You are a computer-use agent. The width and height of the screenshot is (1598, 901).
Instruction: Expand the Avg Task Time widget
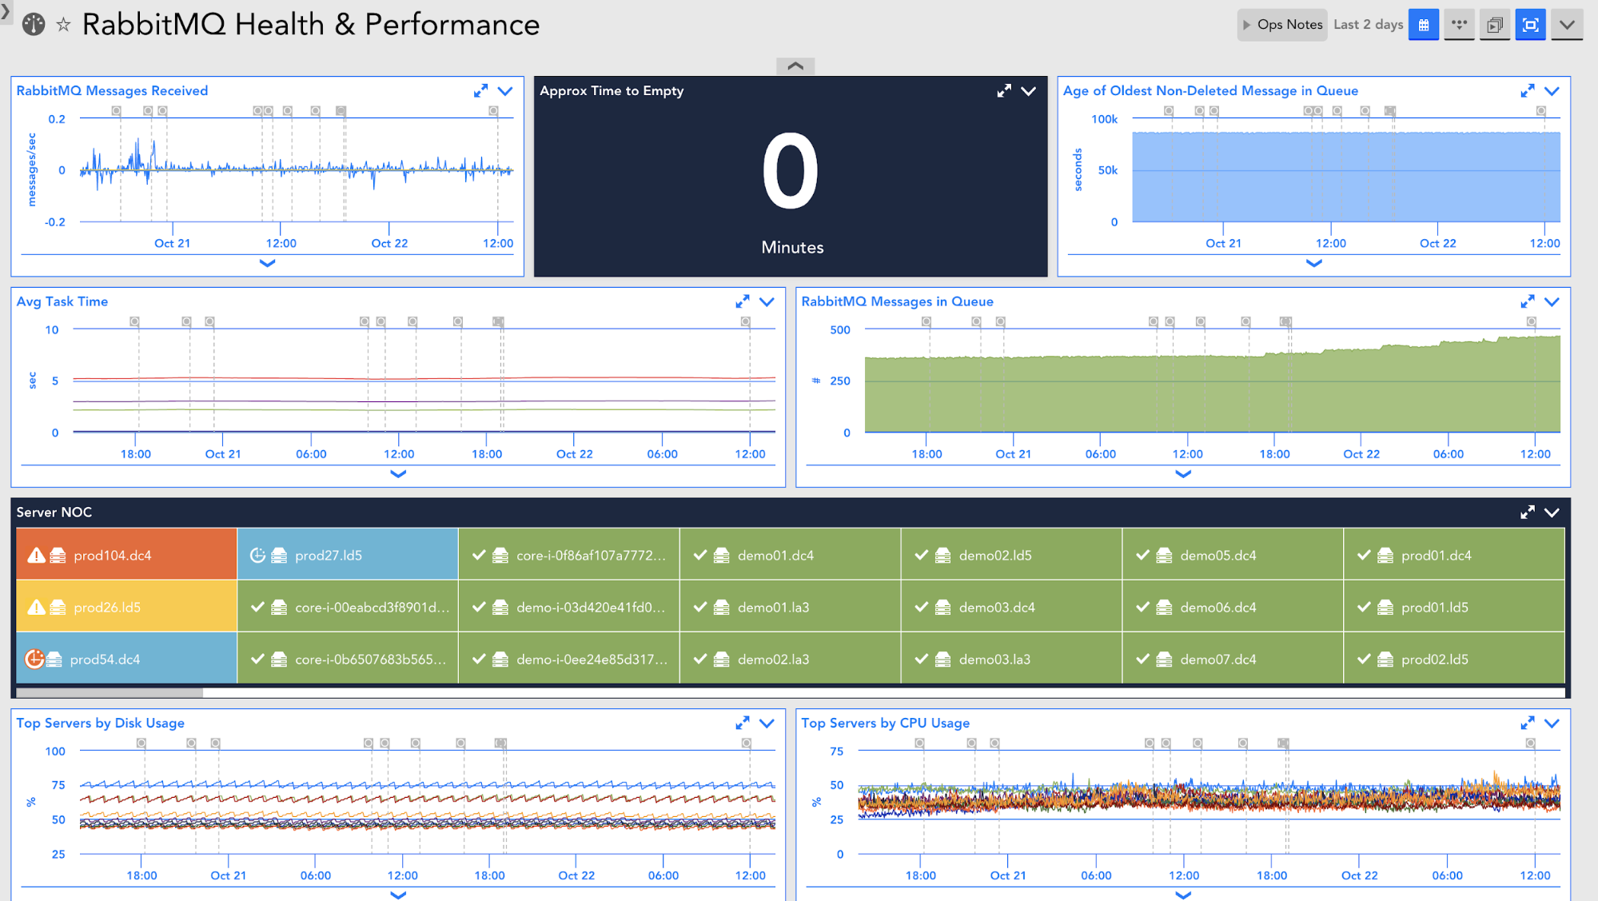[x=743, y=301]
